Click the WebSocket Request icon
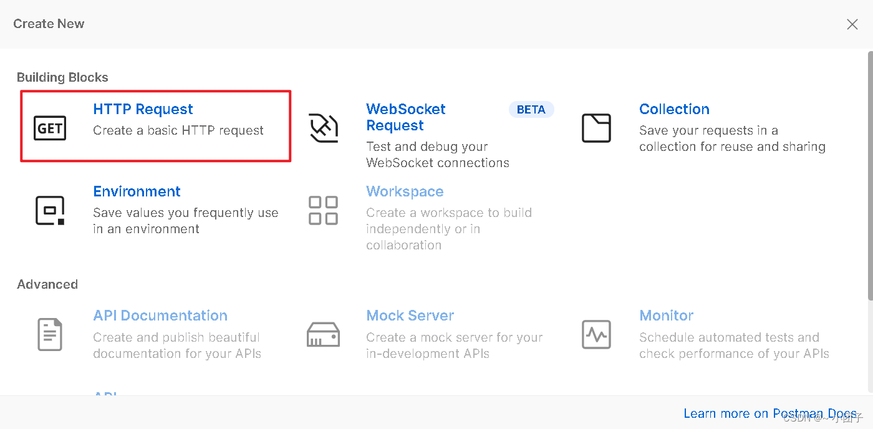The image size is (873, 429). [323, 127]
